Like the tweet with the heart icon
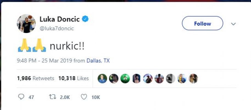 (84, 97)
